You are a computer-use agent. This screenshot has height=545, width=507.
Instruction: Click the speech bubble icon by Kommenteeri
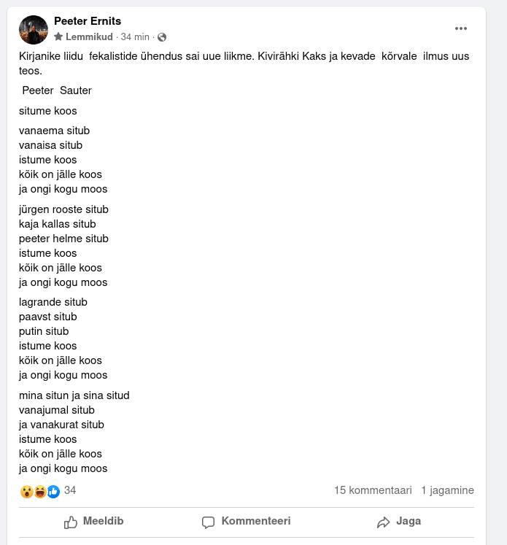point(208,522)
